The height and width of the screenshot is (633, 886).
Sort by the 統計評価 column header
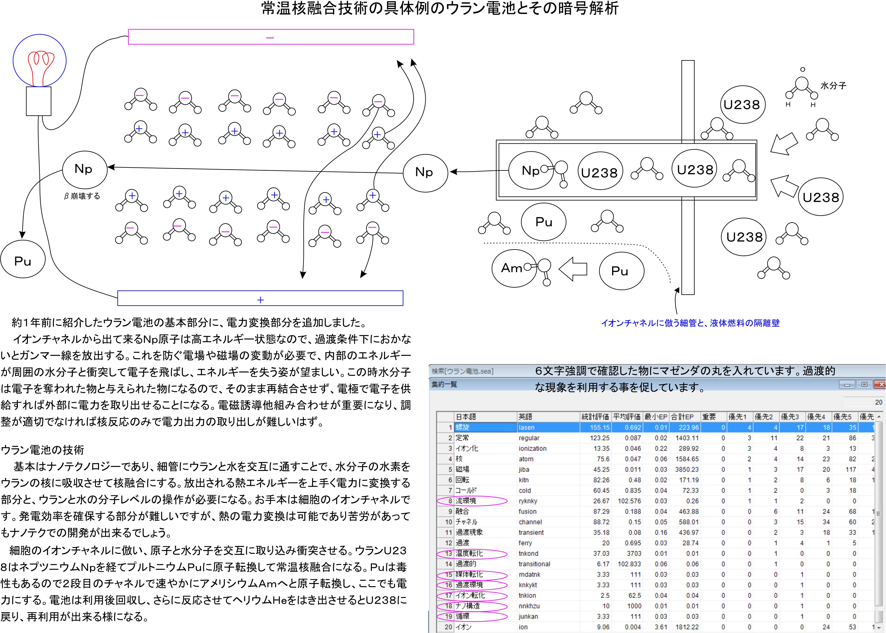tap(595, 417)
